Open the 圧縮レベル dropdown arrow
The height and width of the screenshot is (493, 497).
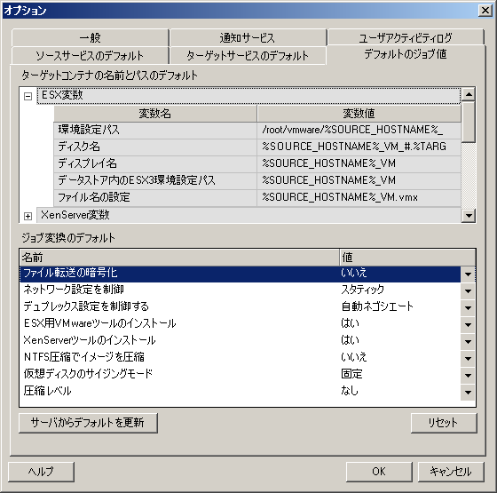(468, 392)
